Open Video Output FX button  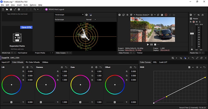[127, 15]
